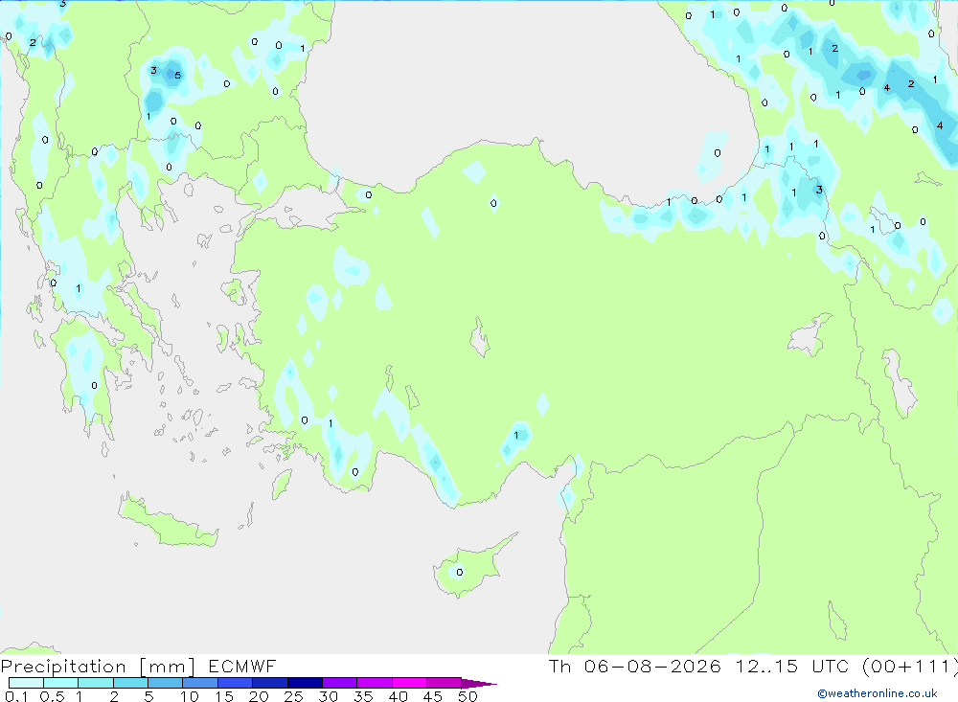The image size is (958, 702).
Task: Click the "12..15 UTC" time label
Action: click(792, 667)
